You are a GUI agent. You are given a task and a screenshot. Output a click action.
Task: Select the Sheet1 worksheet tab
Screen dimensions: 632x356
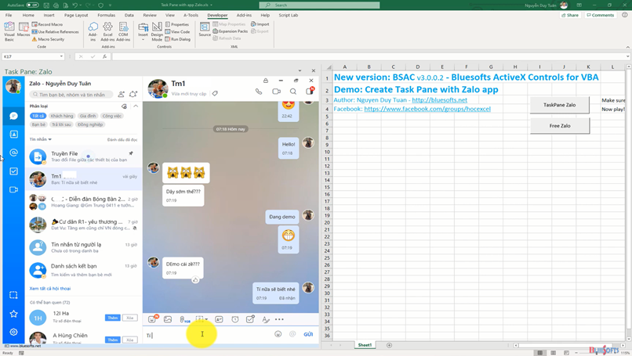[x=365, y=345]
